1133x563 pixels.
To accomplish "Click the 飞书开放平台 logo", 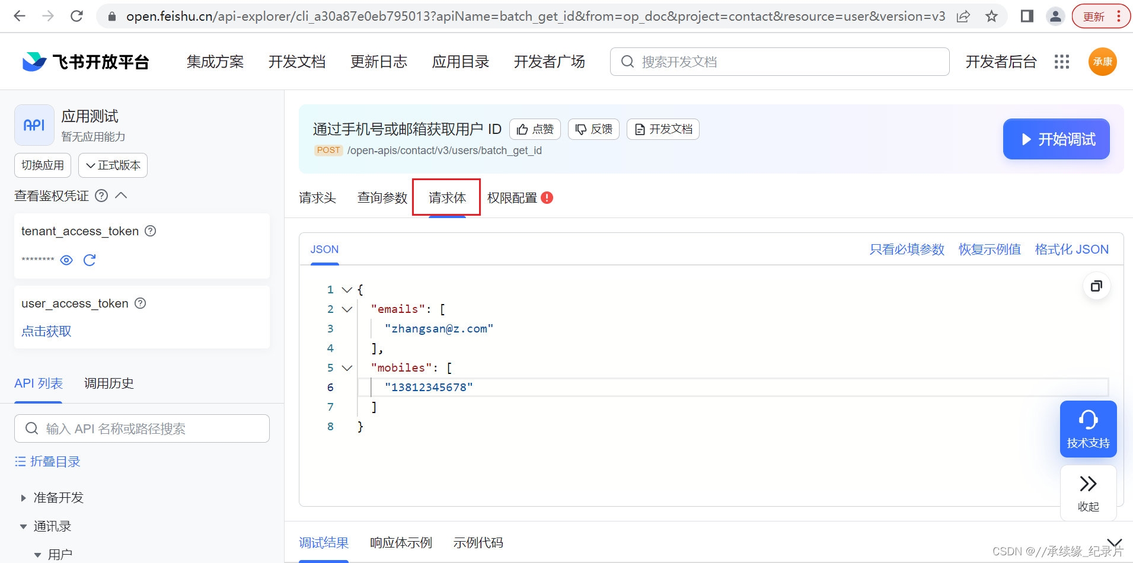I will (x=86, y=62).
